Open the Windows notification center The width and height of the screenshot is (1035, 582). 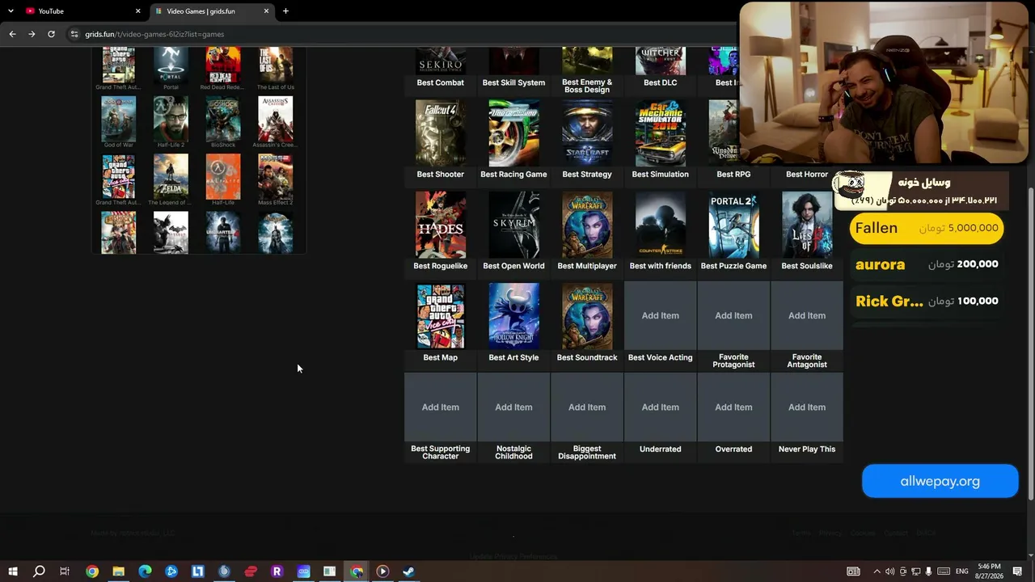(x=1017, y=571)
